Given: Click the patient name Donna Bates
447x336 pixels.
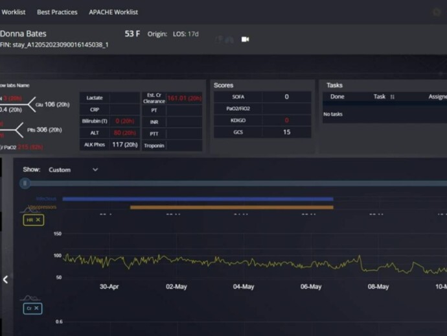Looking at the screenshot, I should pyautogui.click(x=23, y=34).
